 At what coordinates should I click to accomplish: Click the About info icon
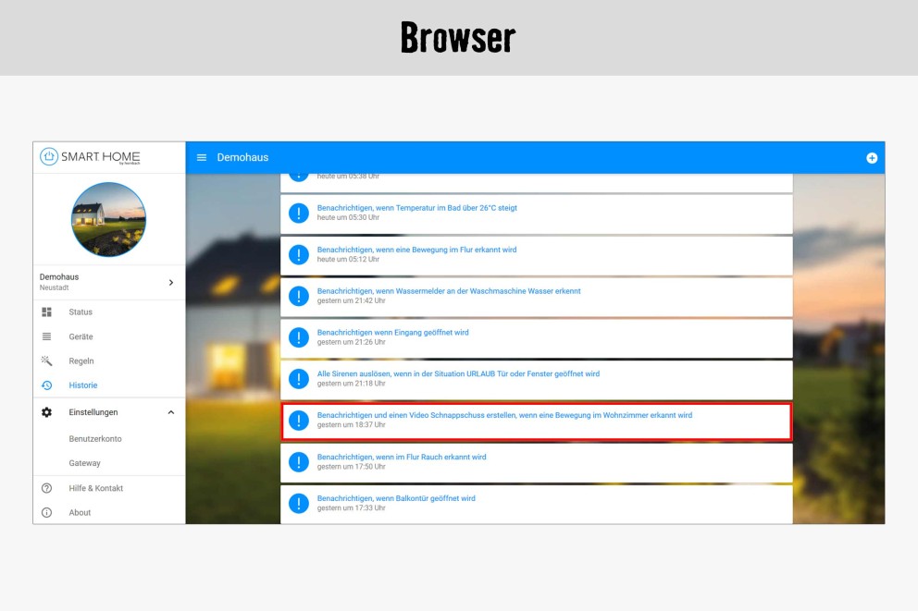click(47, 513)
